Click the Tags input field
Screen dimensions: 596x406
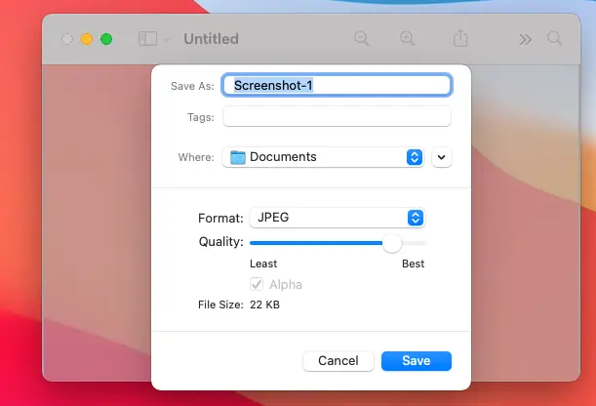(337, 116)
